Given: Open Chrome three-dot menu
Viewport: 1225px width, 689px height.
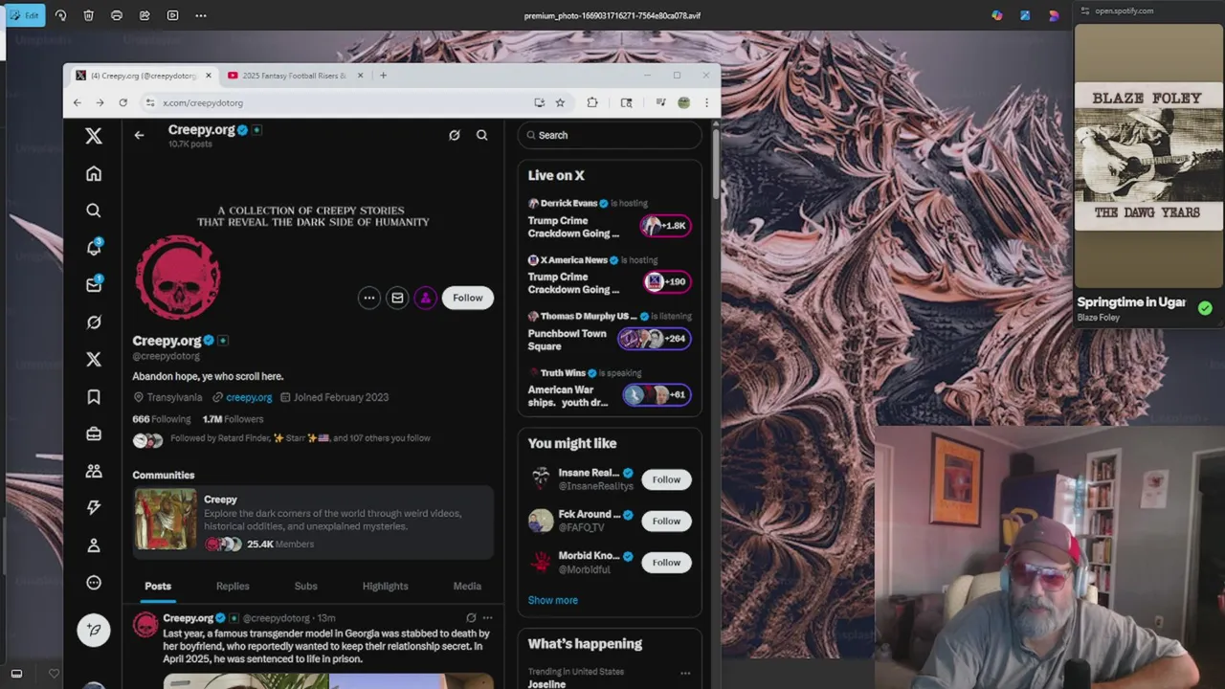Looking at the screenshot, I should point(706,102).
